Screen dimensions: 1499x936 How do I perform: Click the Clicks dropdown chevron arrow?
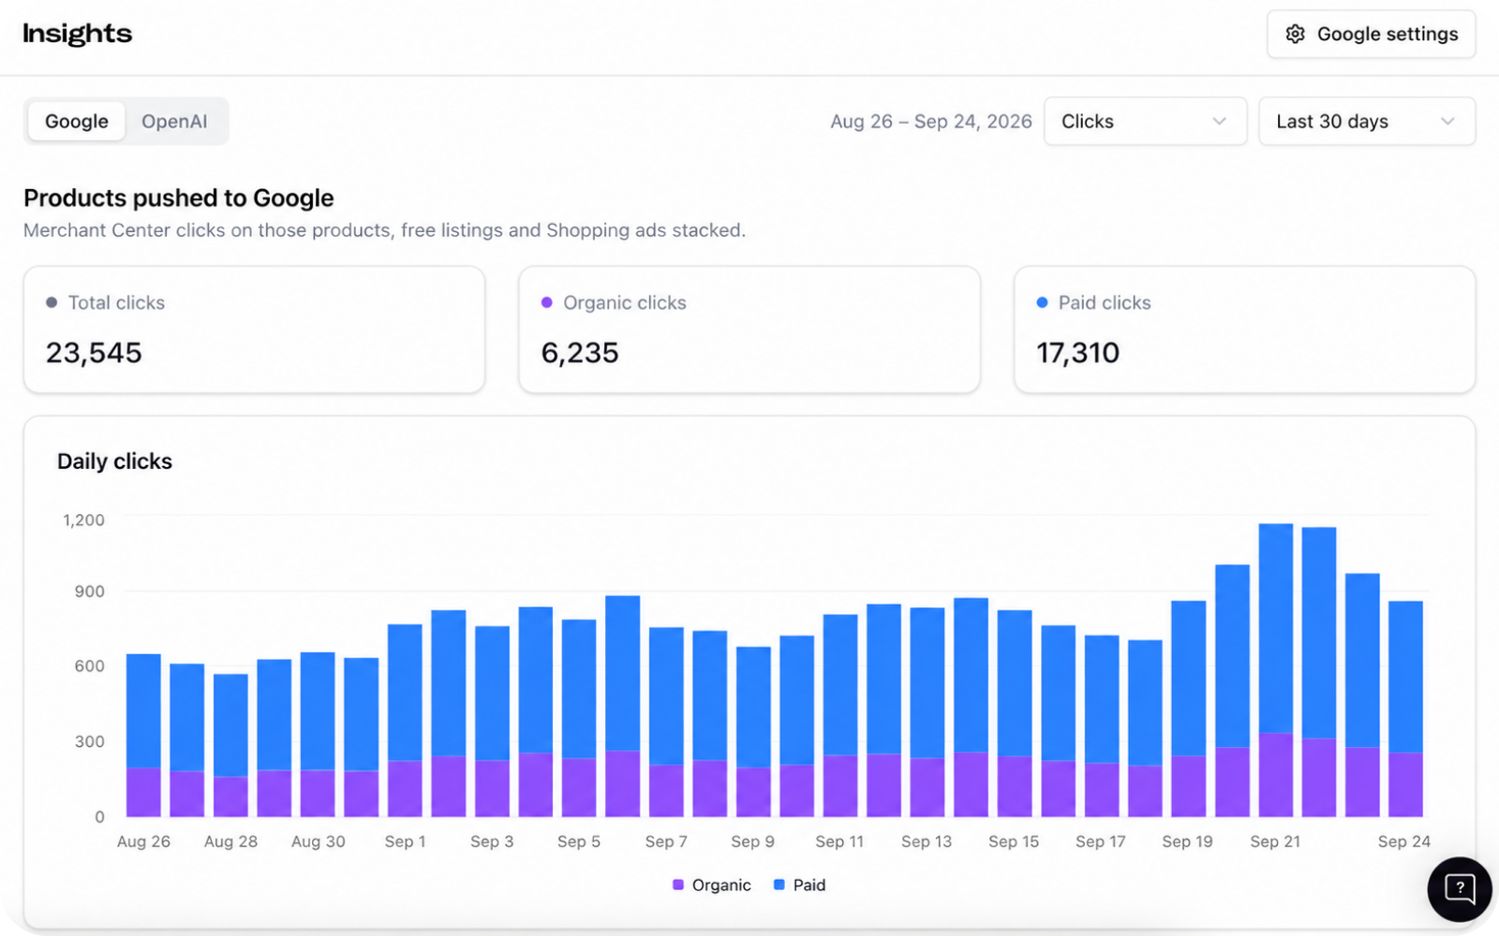[1219, 122]
